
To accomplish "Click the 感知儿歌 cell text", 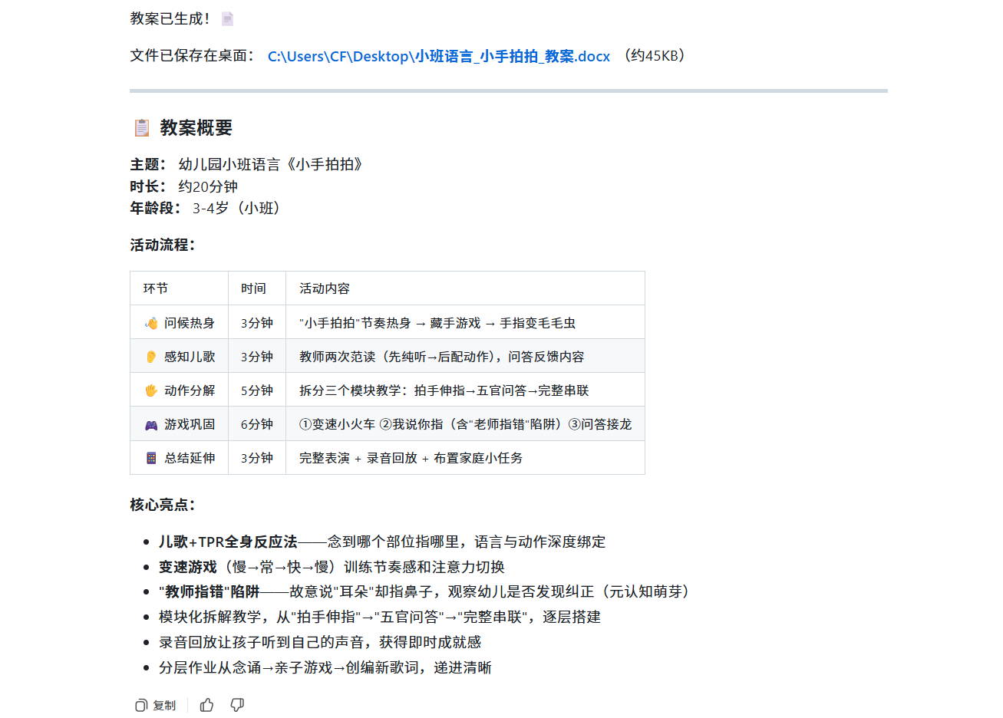I will [190, 357].
